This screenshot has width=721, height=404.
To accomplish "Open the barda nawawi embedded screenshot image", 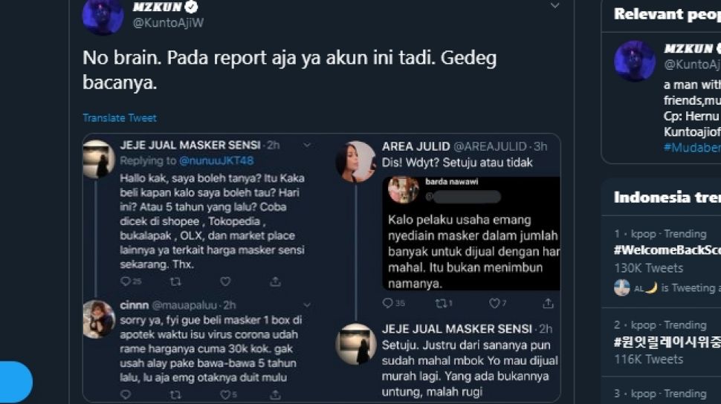I will [471, 233].
